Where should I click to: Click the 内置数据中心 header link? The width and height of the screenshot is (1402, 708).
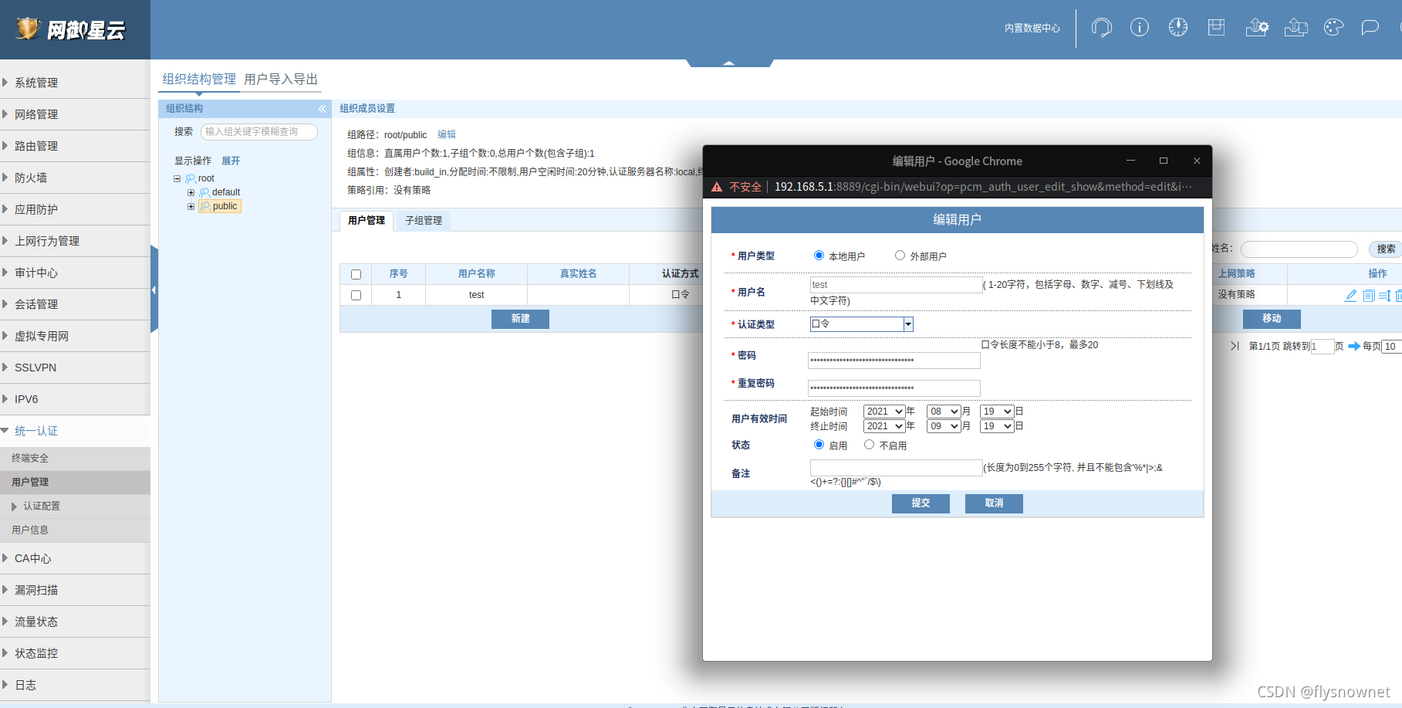pyautogui.click(x=1032, y=29)
